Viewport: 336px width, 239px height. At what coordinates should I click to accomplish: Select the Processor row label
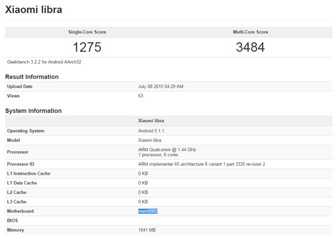(18, 152)
